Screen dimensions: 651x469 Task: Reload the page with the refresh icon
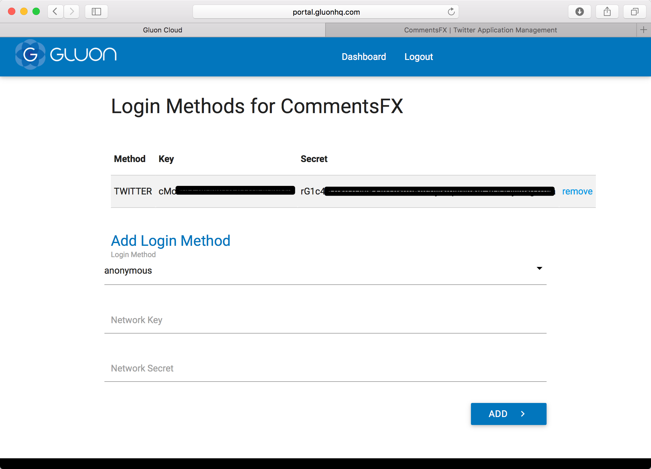click(x=451, y=12)
